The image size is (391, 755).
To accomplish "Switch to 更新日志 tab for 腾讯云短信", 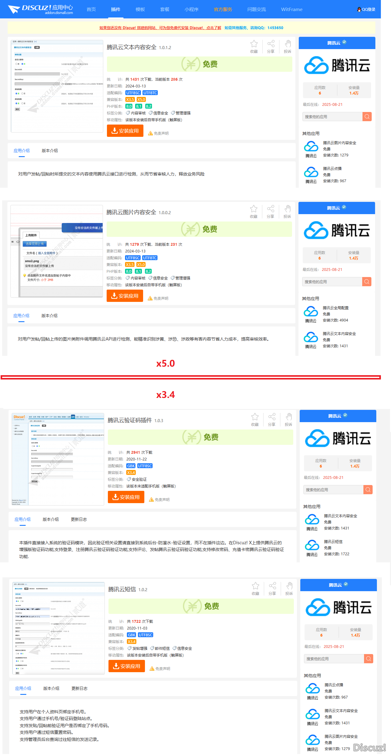I will pyautogui.click(x=79, y=688).
